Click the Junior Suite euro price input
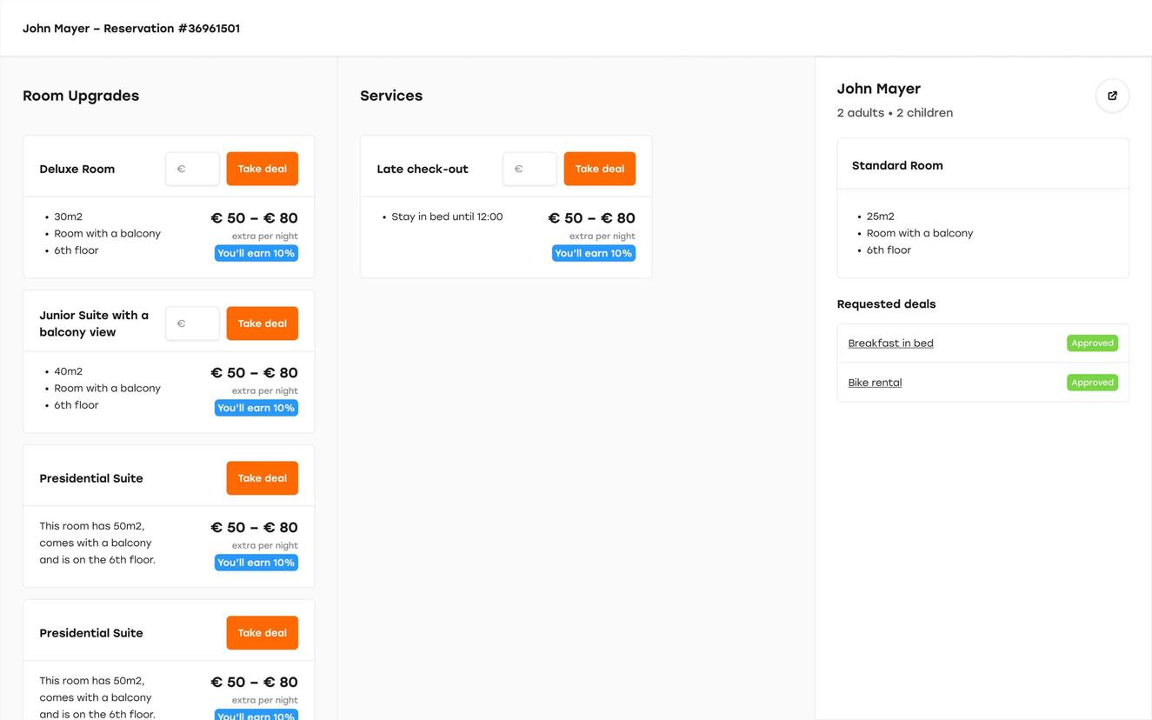Viewport: 1152px width, 720px height. click(x=193, y=323)
